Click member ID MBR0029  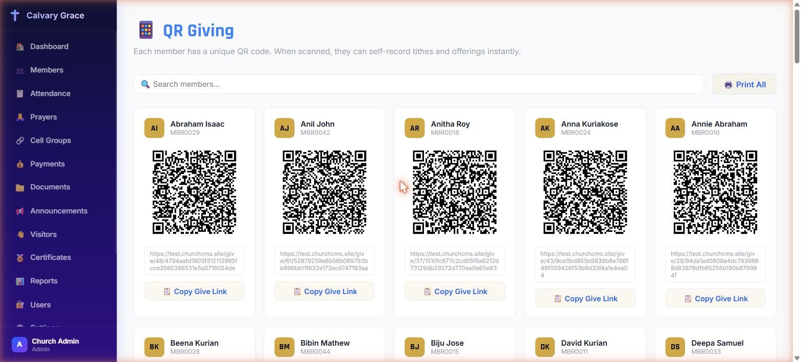[185, 133]
